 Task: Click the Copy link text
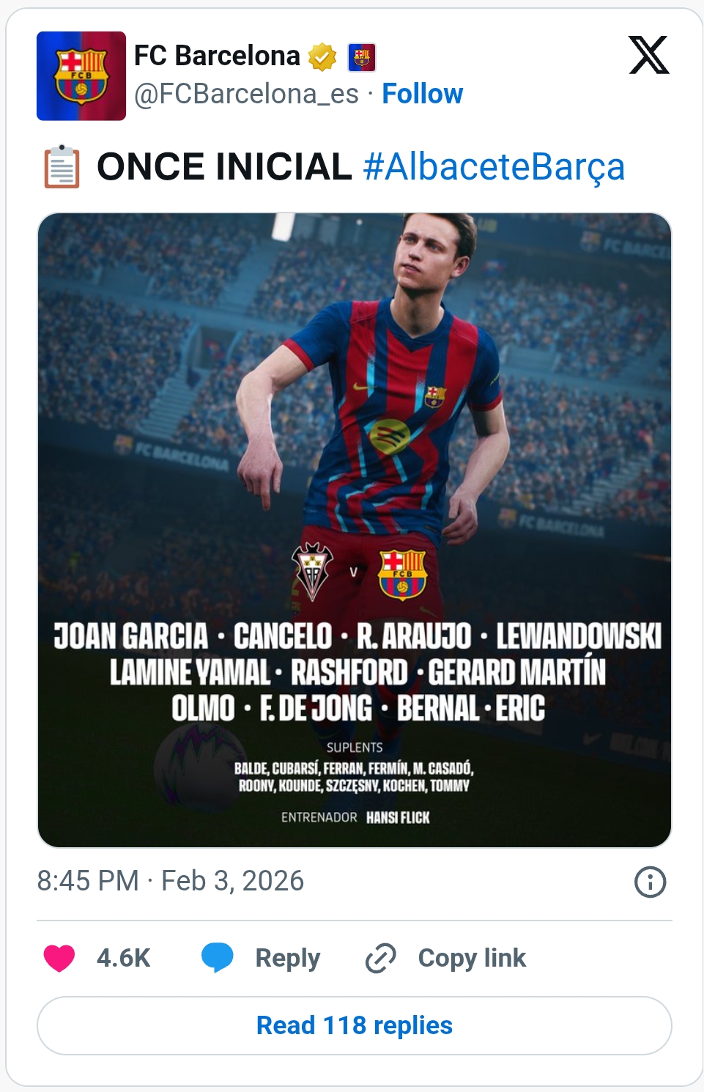[x=472, y=958]
